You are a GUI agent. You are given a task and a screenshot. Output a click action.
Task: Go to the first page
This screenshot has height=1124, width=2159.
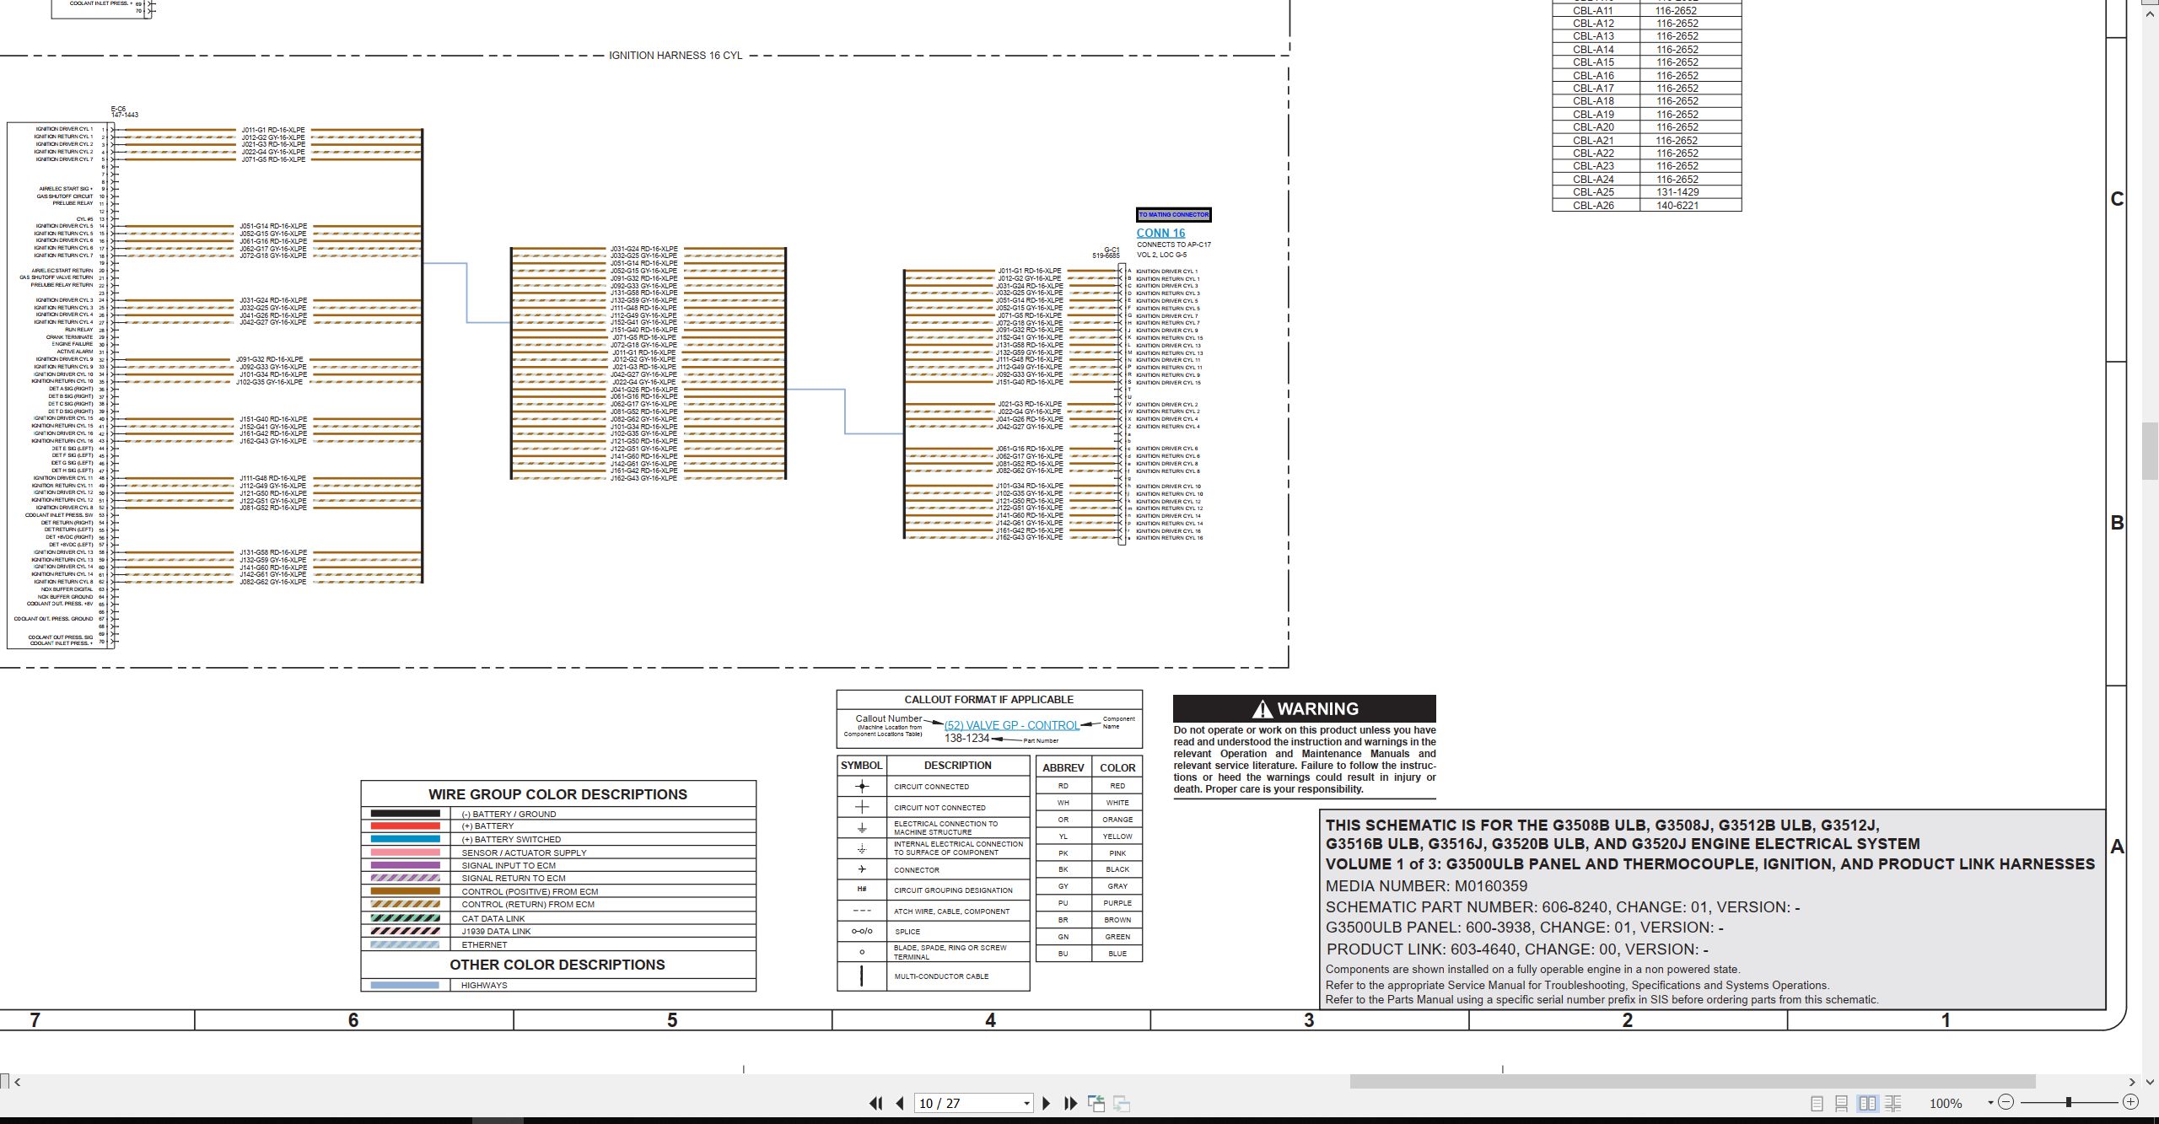[875, 1103]
